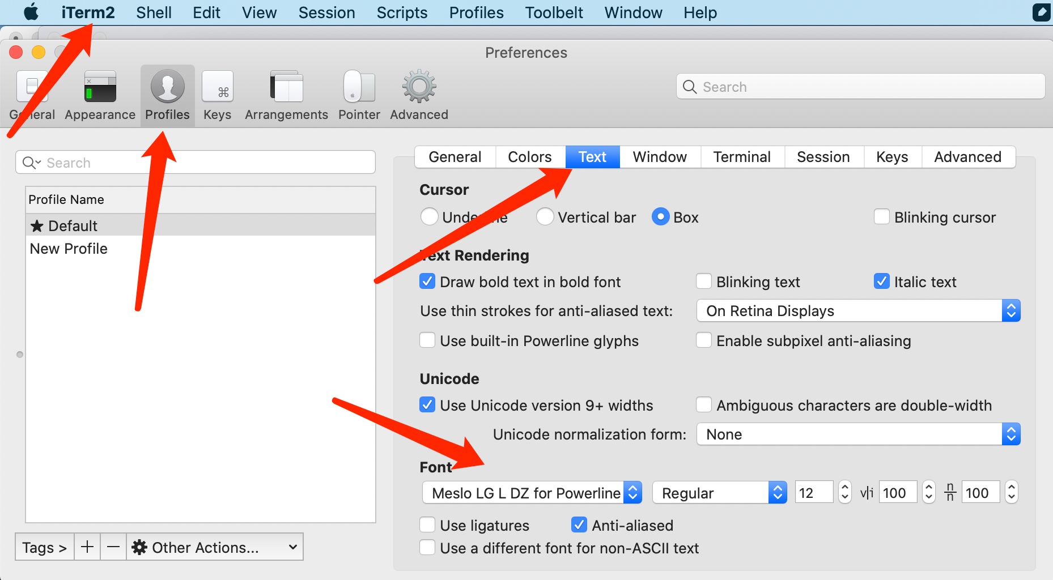Open the Appearance preferences pane

[100, 95]
